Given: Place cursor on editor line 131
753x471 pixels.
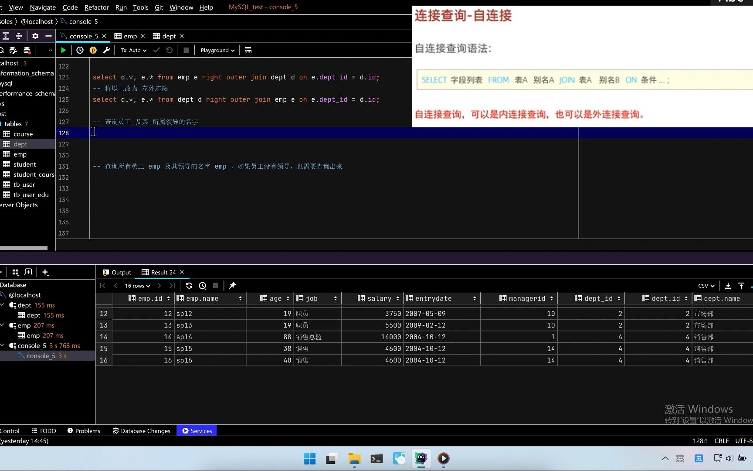Looking at the screenshot, I should tap(334, 166).
